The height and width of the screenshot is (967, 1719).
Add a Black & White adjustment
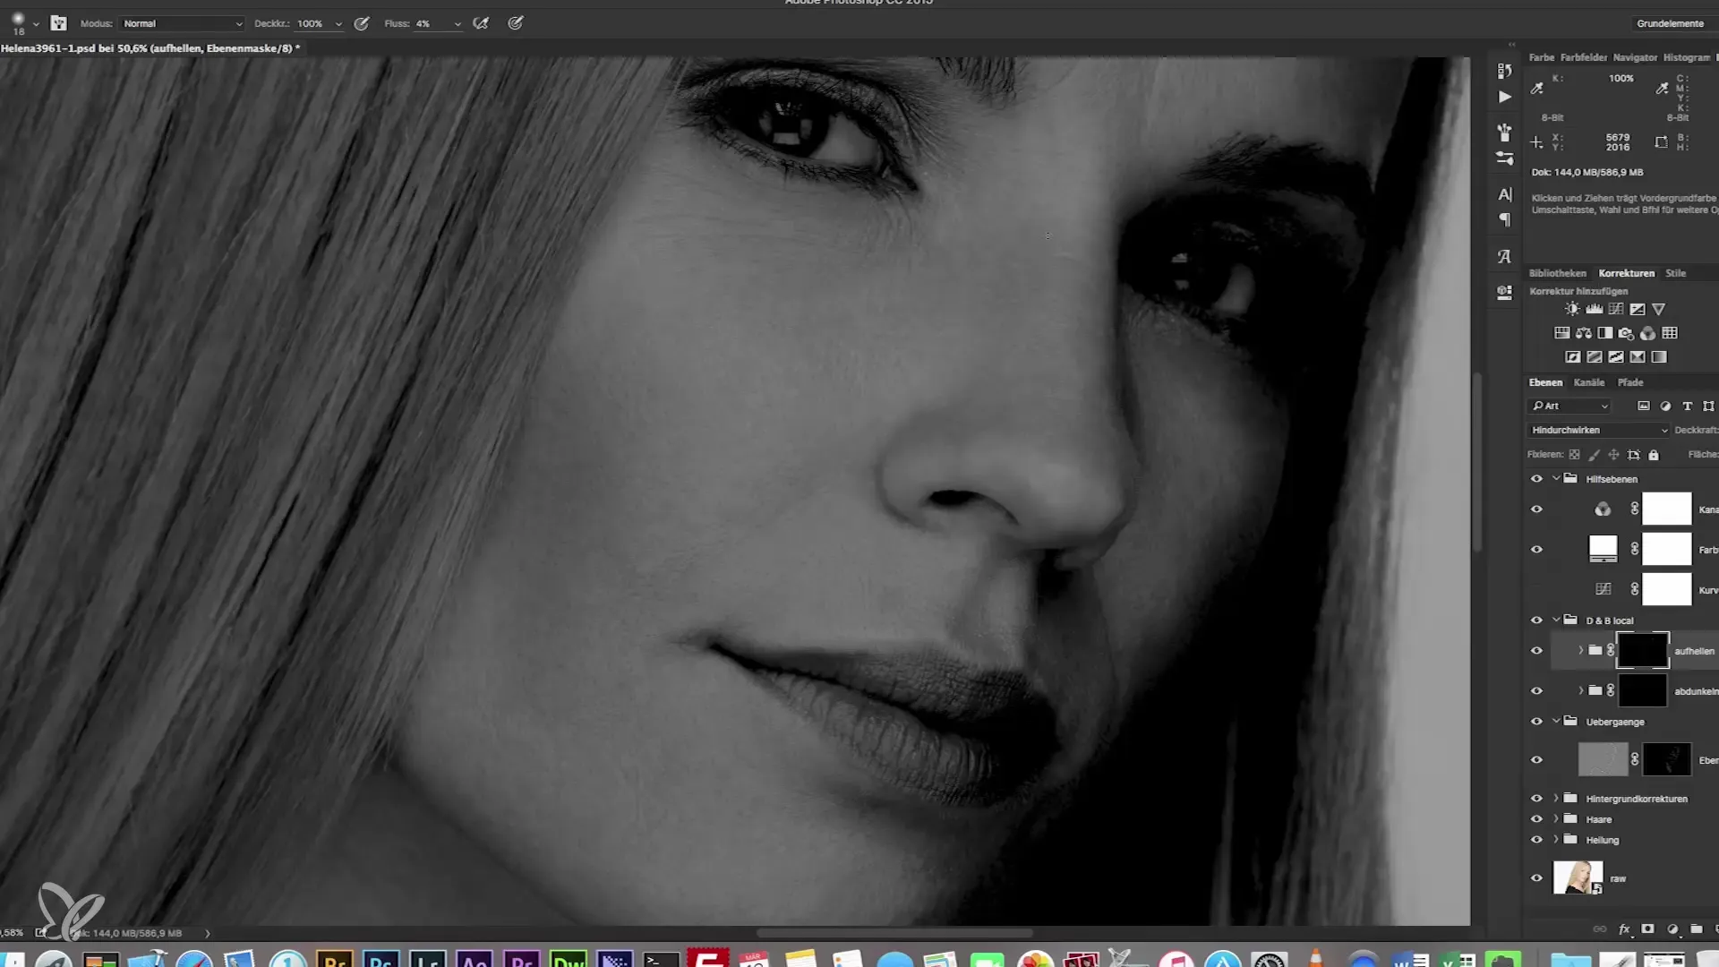pos(1605,333)
